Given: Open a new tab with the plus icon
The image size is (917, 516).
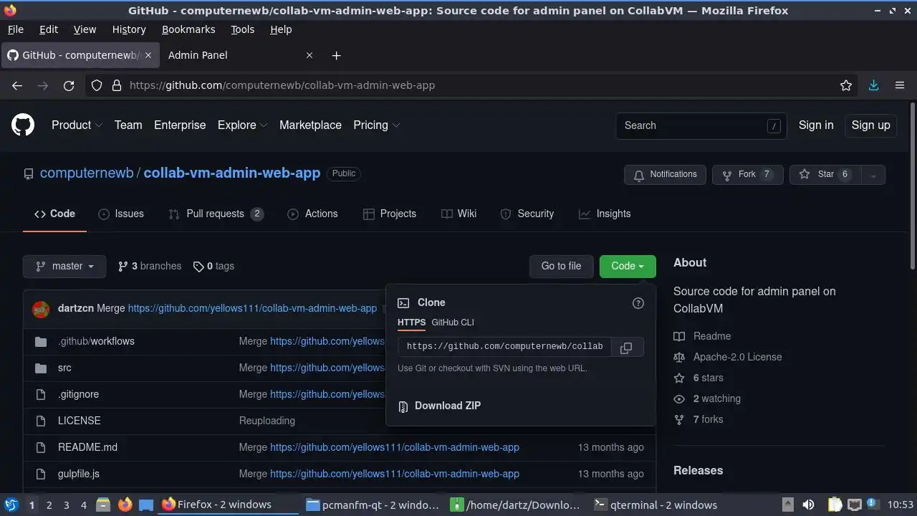Looking at the screenshot, I should coord(336,55).
